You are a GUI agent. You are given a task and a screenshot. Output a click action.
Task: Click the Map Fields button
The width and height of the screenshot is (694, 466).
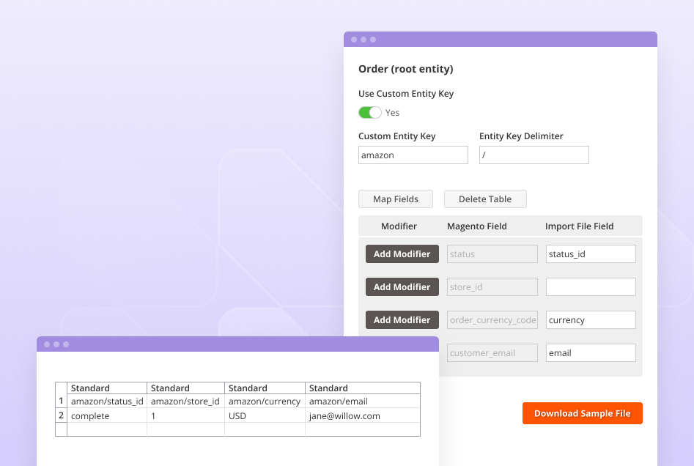point(395,199)
